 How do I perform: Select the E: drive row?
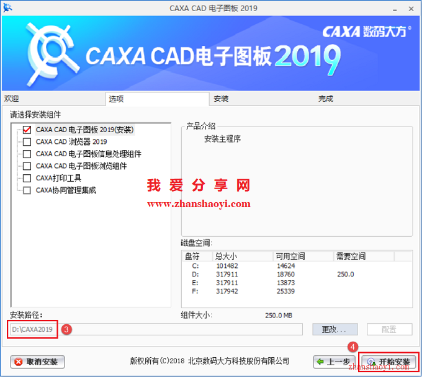pyautogui.click(x=297, y=283)
